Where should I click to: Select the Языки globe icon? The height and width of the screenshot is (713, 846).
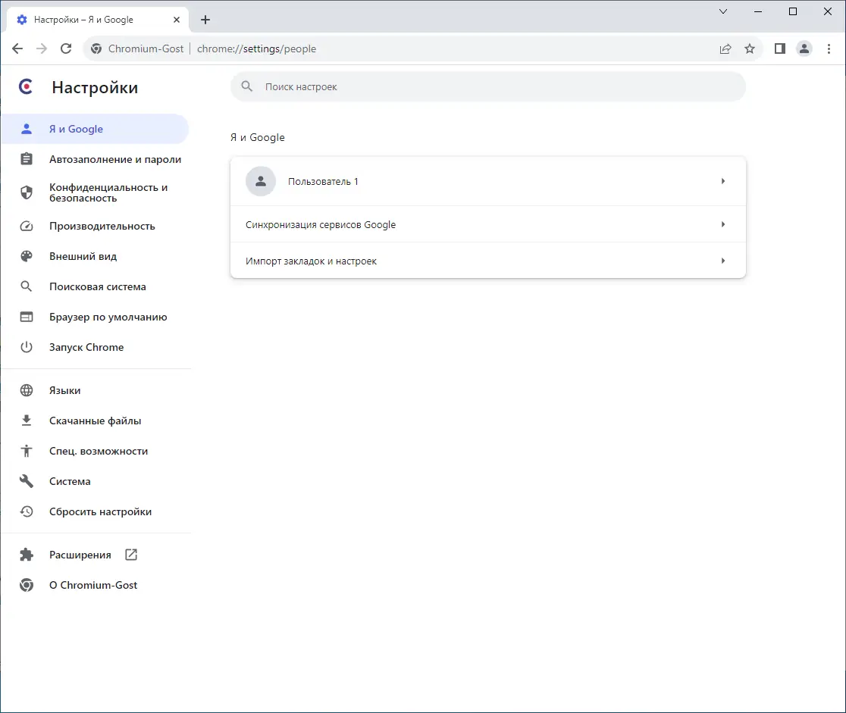pyautogui.click(x=27, y=390)
